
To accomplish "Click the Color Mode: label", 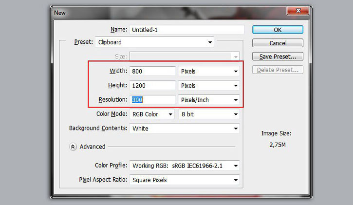I will [x=111, y=114].
